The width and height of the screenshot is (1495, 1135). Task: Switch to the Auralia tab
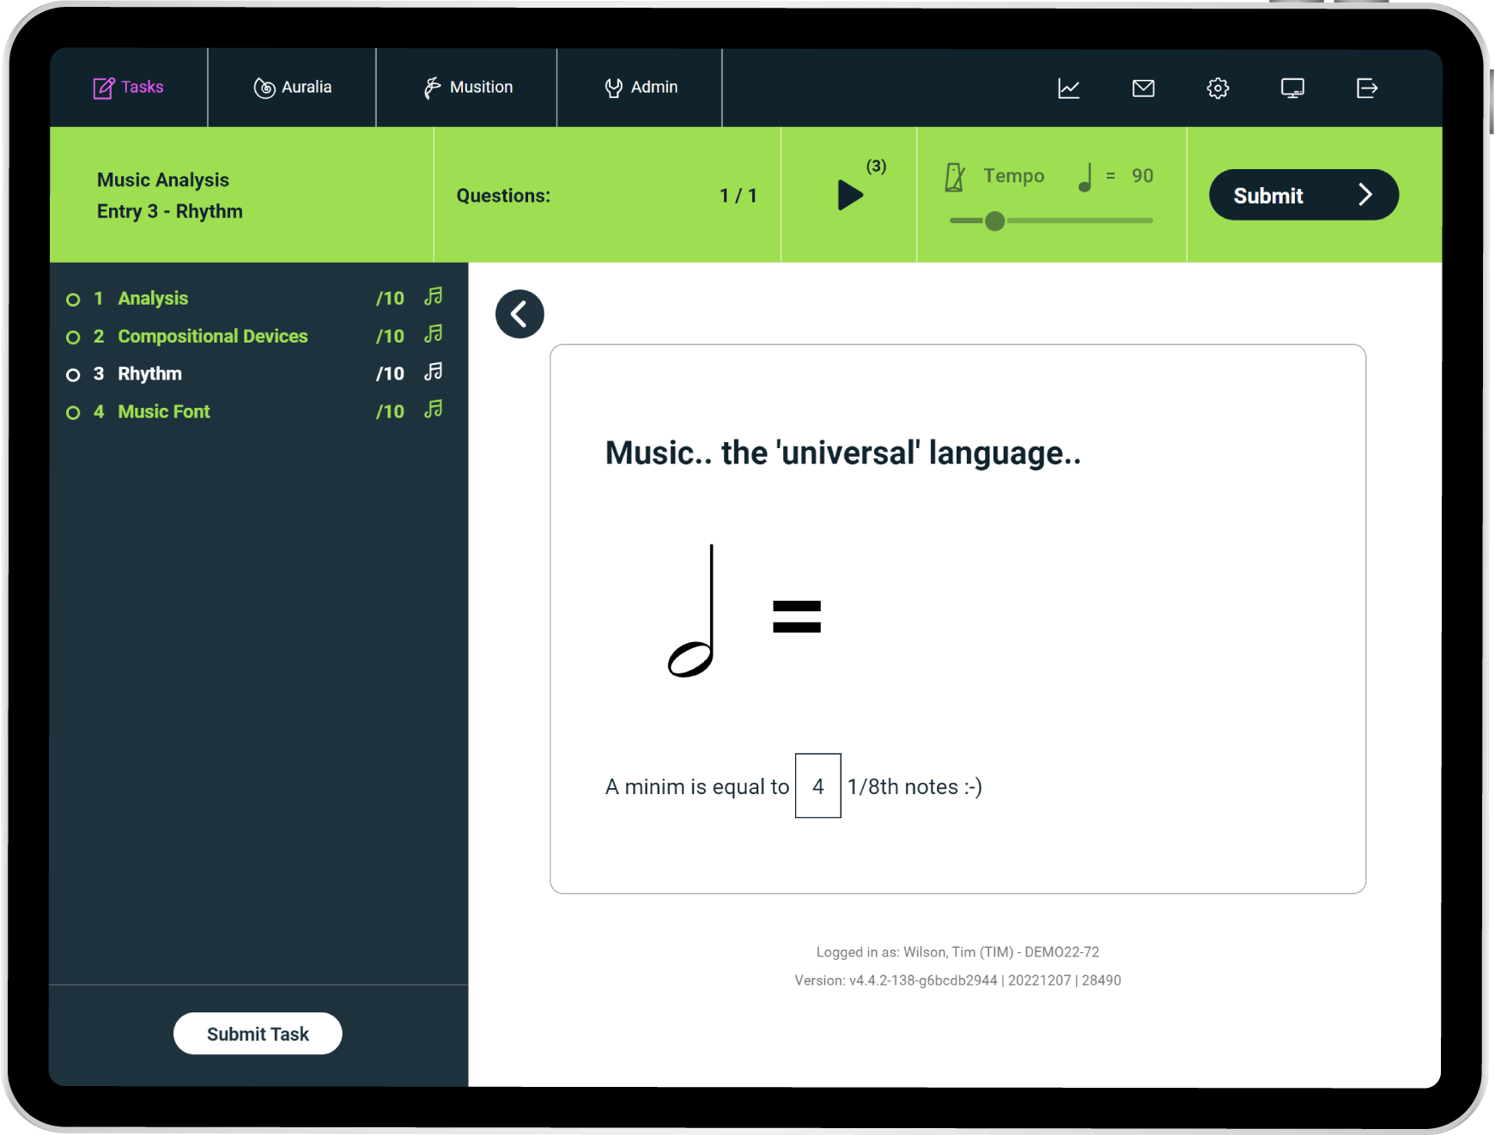coord(293,88)
